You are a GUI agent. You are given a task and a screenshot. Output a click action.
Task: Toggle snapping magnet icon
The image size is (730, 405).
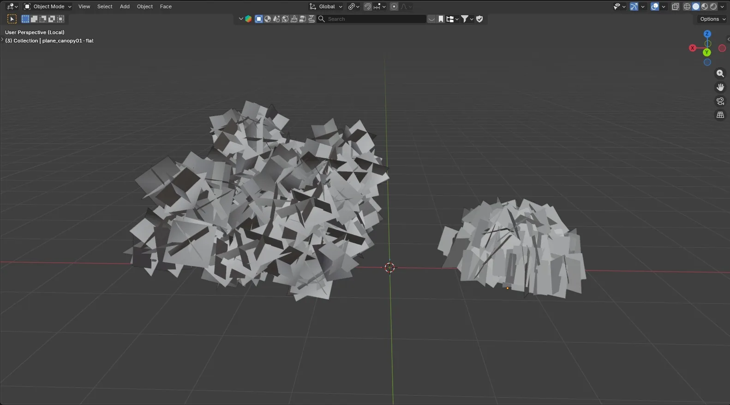pos(368,6)
